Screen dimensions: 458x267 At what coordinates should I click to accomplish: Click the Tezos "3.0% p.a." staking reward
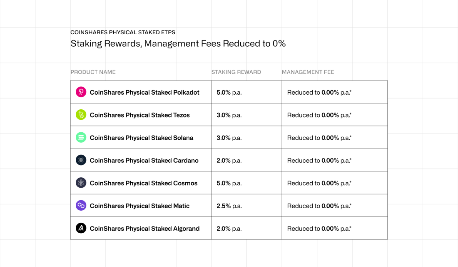[x=229, y=115]
